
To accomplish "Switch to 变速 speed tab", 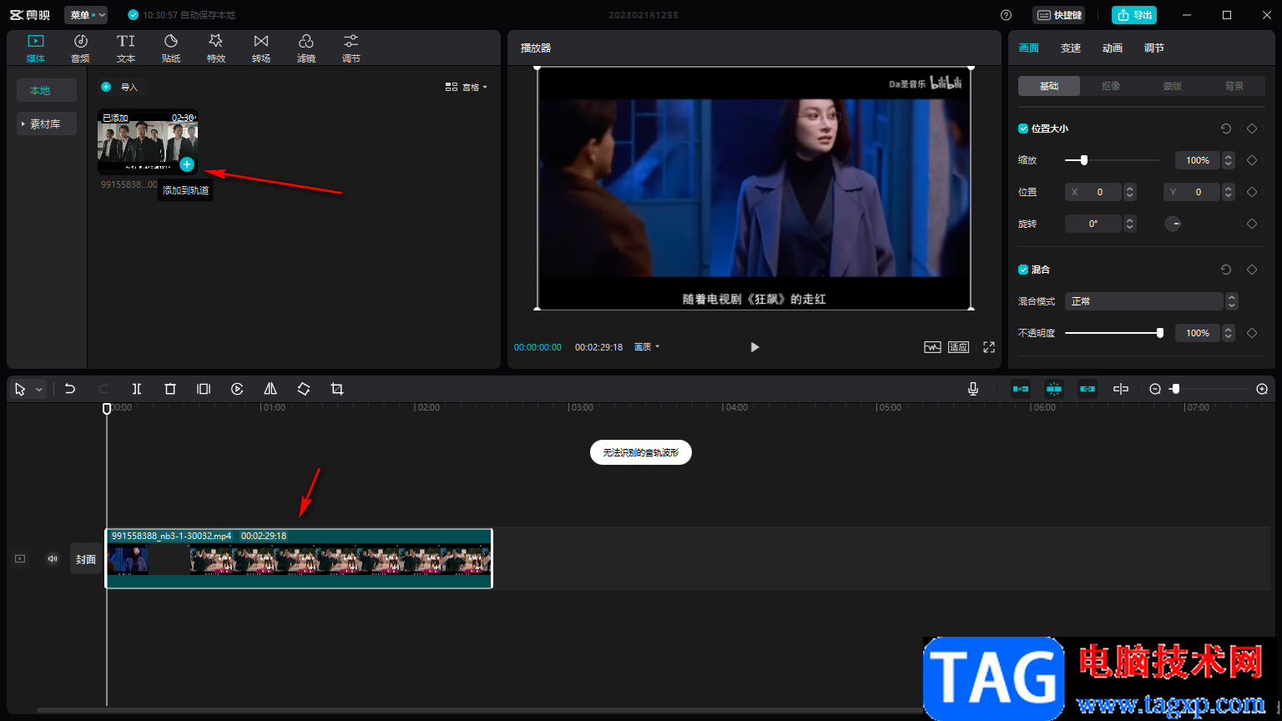I will tap(1071, 48).
